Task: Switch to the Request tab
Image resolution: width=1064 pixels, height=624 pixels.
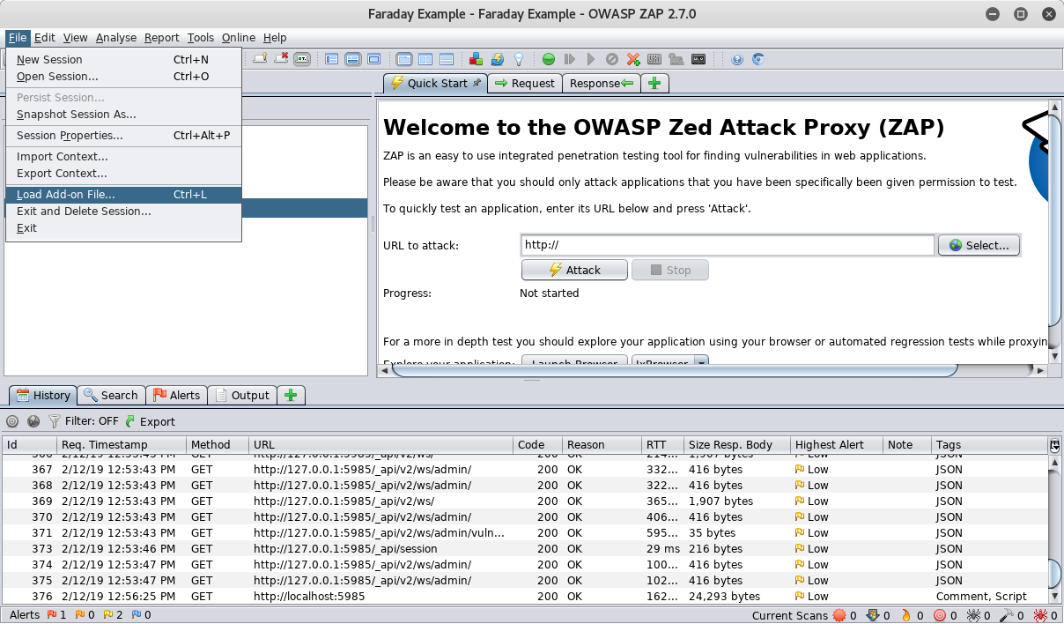Action: tap(525, 83)
